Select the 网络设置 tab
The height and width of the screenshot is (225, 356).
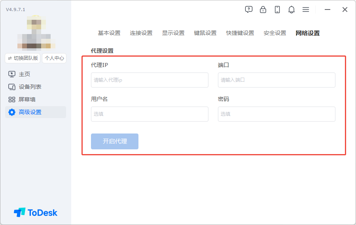pos(308,33)
